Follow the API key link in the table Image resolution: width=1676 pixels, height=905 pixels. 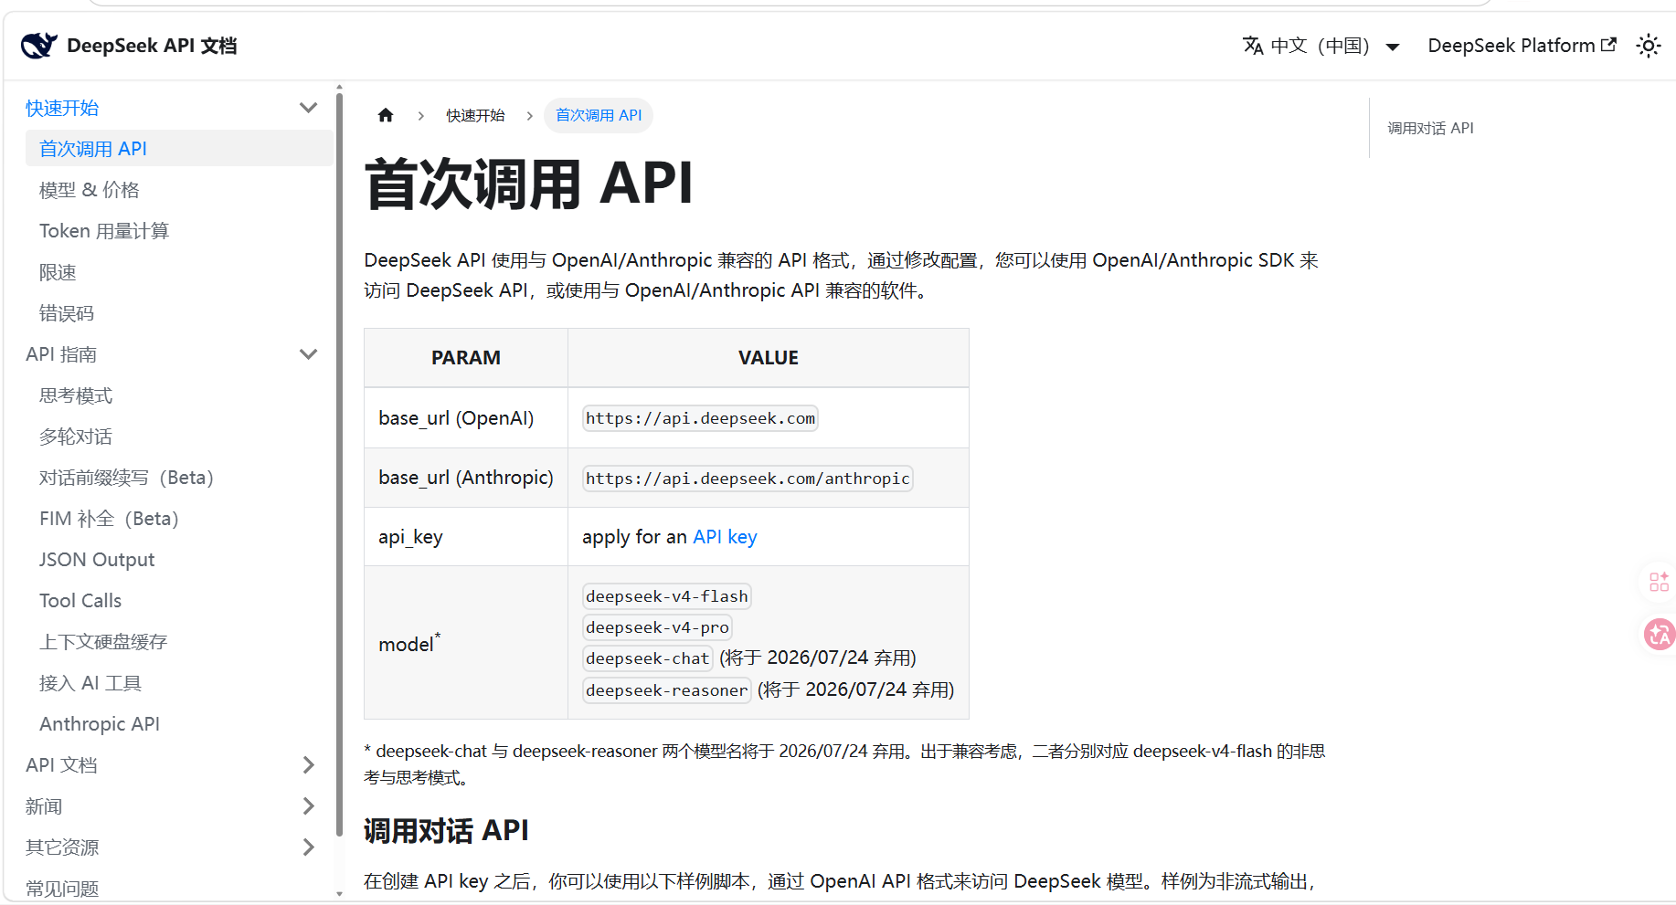tap(725, 537)
